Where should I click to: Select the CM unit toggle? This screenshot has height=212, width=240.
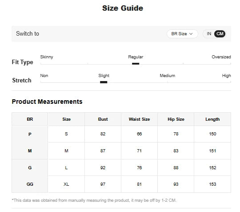[220, 34]
